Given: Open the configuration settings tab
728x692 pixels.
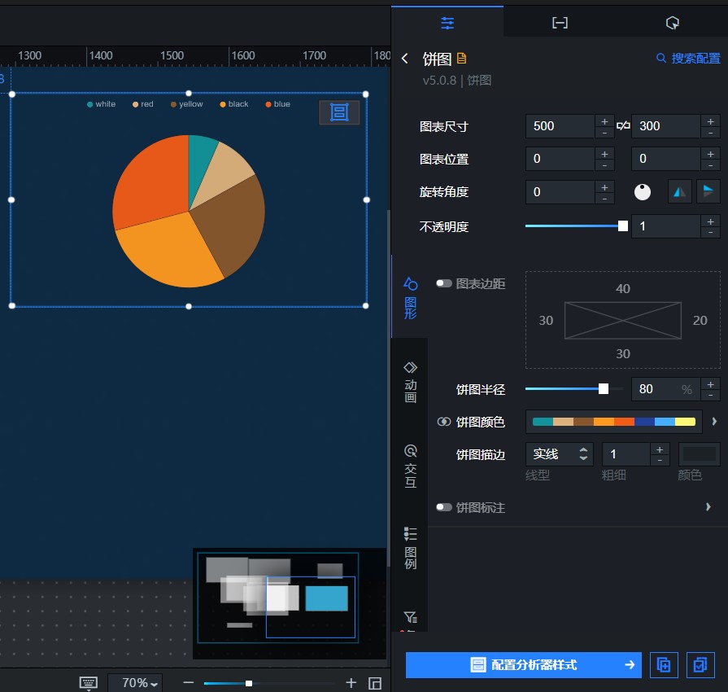Looking at the screenshot, I should pos(447,22).
